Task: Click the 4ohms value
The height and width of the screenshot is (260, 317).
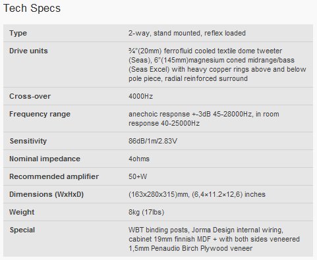Action: point(139,159)
